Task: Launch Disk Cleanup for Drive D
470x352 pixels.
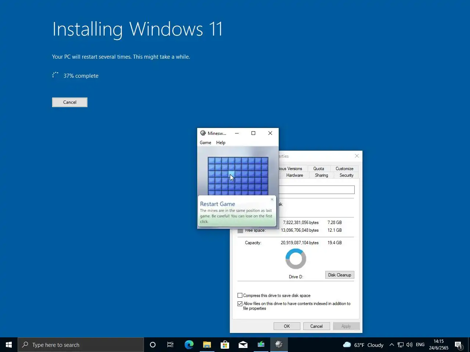Action: coord(340,275)
